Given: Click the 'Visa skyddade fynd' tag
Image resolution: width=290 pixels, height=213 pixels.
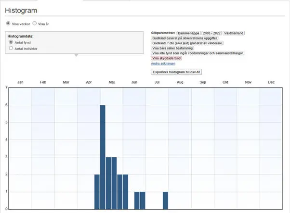Looking at the screenshot, I should tap(167, 58).
